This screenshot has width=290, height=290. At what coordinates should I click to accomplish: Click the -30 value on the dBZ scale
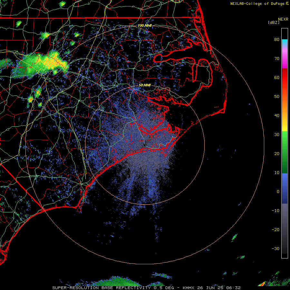[x=275, y=248]
